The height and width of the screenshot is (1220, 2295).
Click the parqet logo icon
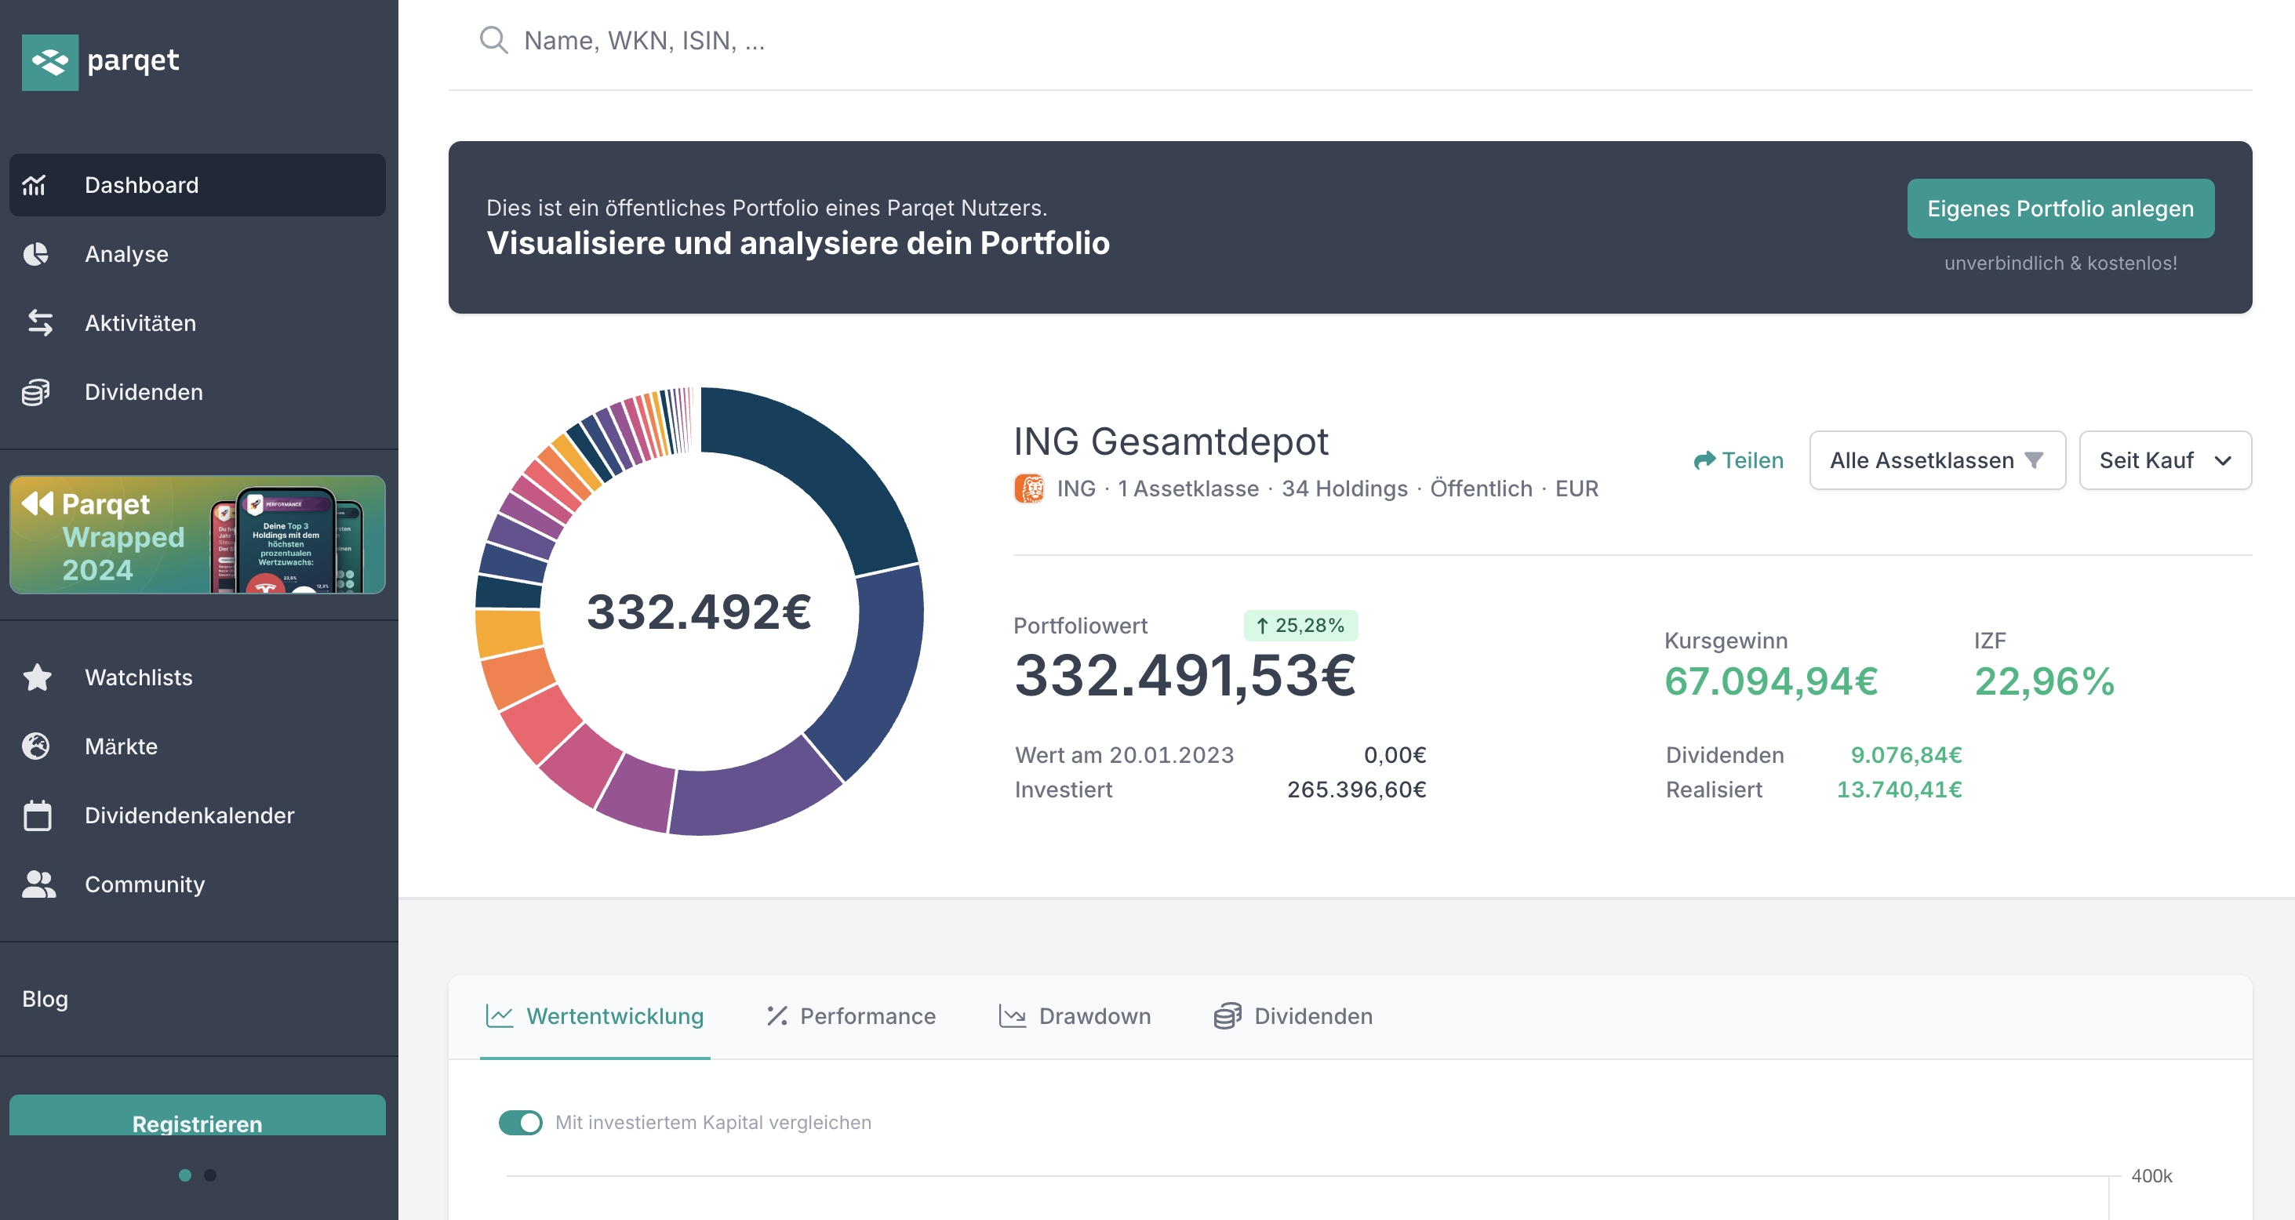click(x=50, y=61)
